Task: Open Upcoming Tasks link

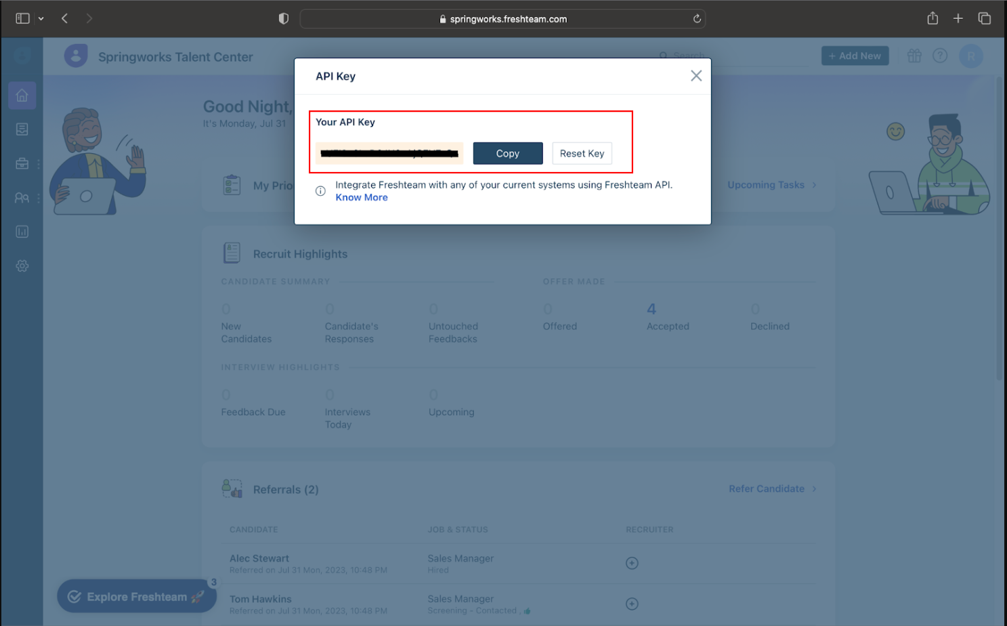Action: [x=766, y=185]
